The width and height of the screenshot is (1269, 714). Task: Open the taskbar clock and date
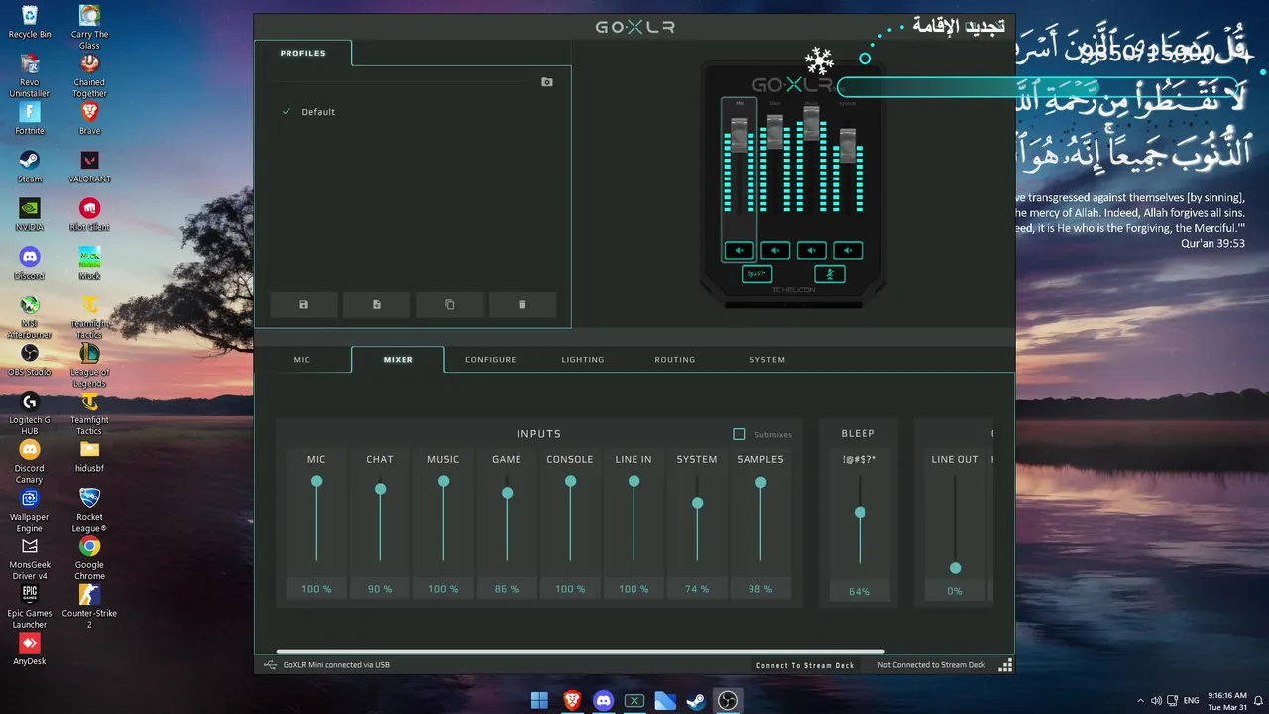point(1227,701)
